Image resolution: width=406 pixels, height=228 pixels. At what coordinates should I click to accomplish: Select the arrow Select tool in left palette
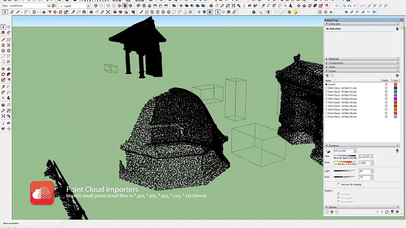(3, 27)
